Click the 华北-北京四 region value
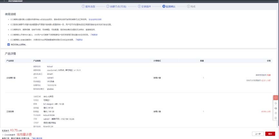The image size is (279, 139). [x=48, y=96]
